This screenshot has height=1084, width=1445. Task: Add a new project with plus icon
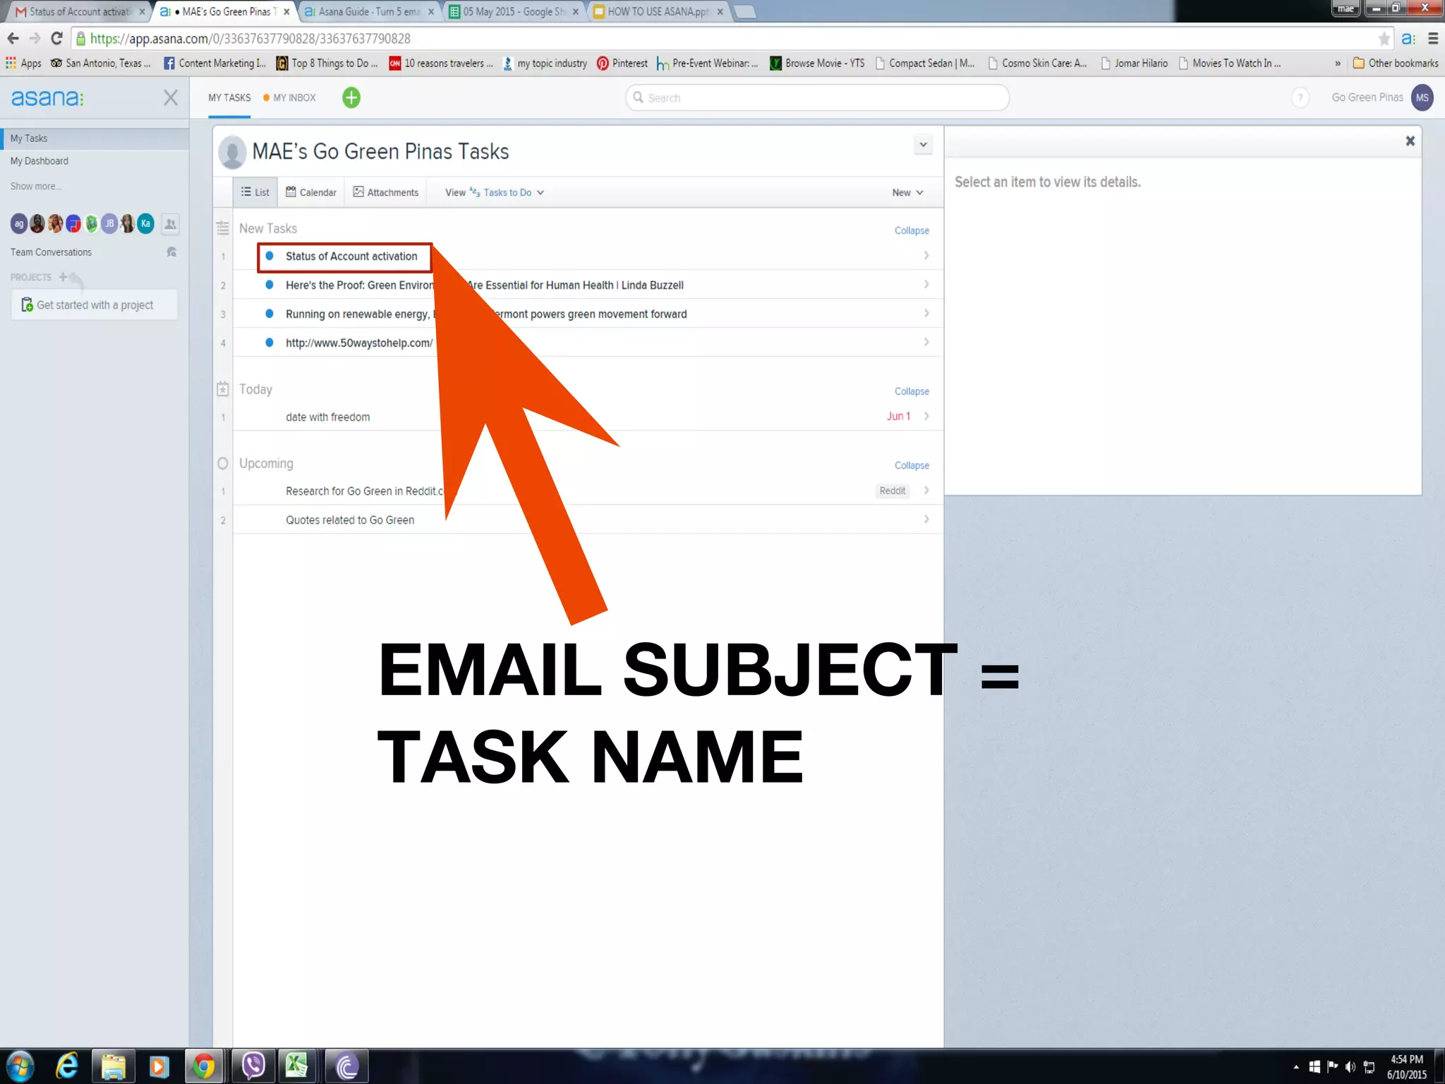coord(63,277)
